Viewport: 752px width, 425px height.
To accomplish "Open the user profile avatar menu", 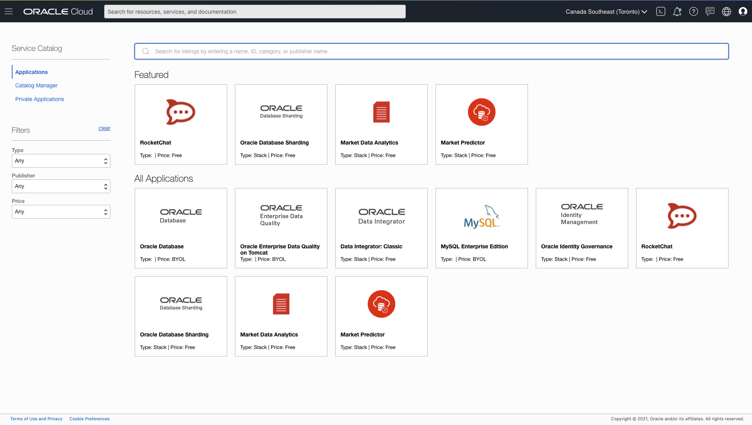I will [x=743, y=11].
